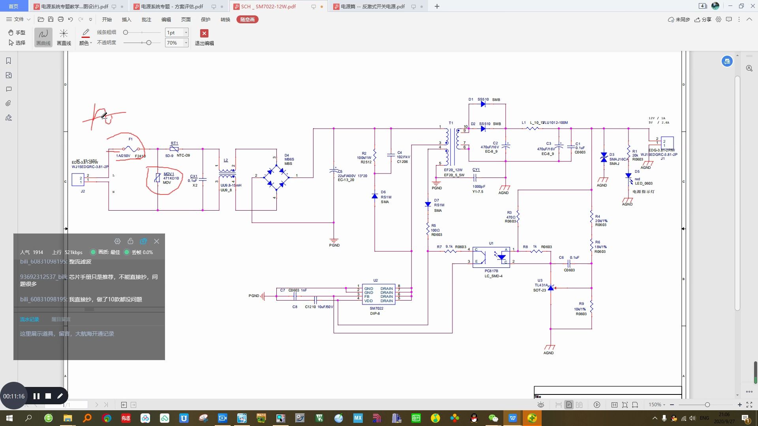Open the 开始 ribbon tab
The width and height of the screenshot is (758, 426).
pyautogui.click(x=107, y=19)
